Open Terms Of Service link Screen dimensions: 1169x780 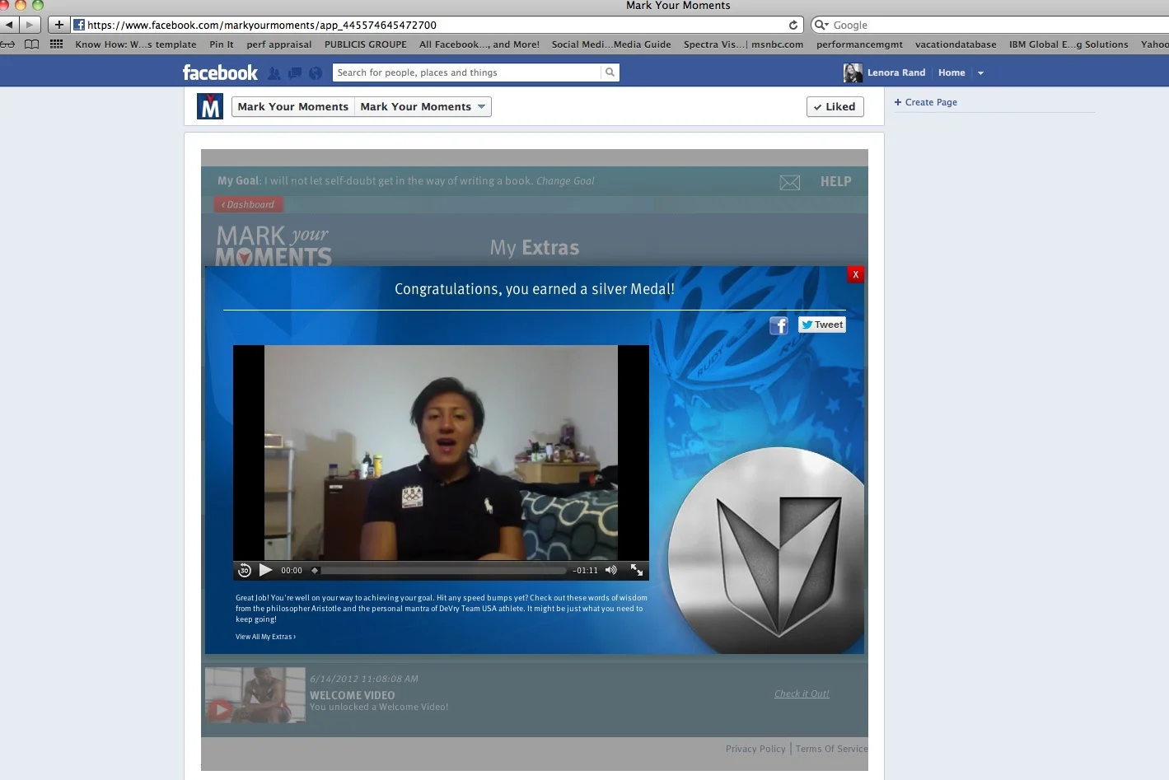coord(831,749)
